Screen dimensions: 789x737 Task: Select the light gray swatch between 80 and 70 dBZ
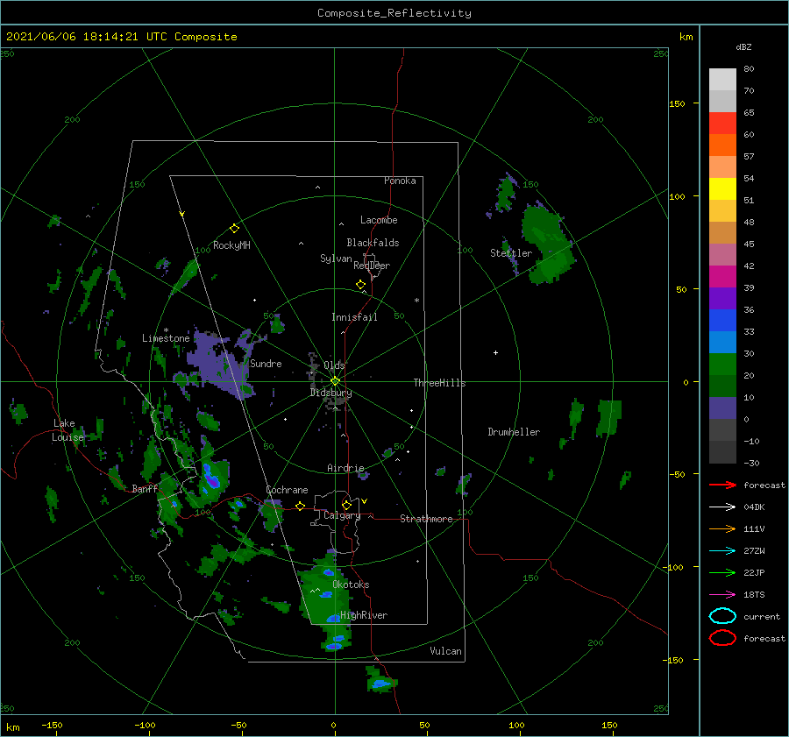point(722,80)
